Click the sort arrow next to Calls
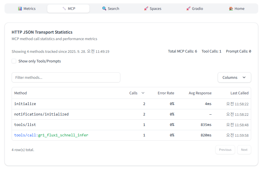 coord(143,93)
